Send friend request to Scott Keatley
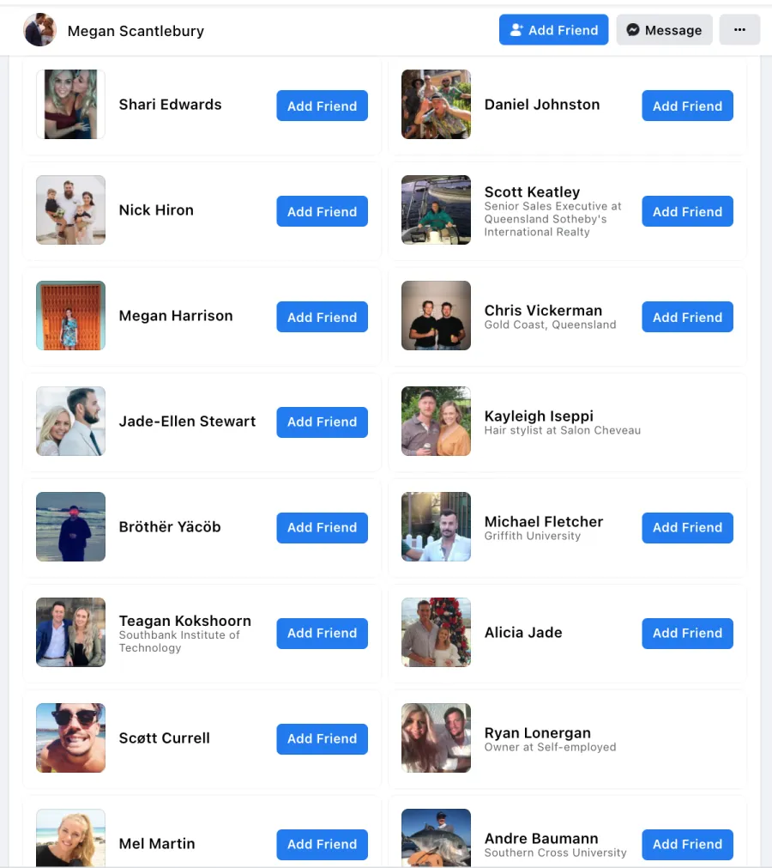Viewport: 772px width, 868px height. click(687, 211)
